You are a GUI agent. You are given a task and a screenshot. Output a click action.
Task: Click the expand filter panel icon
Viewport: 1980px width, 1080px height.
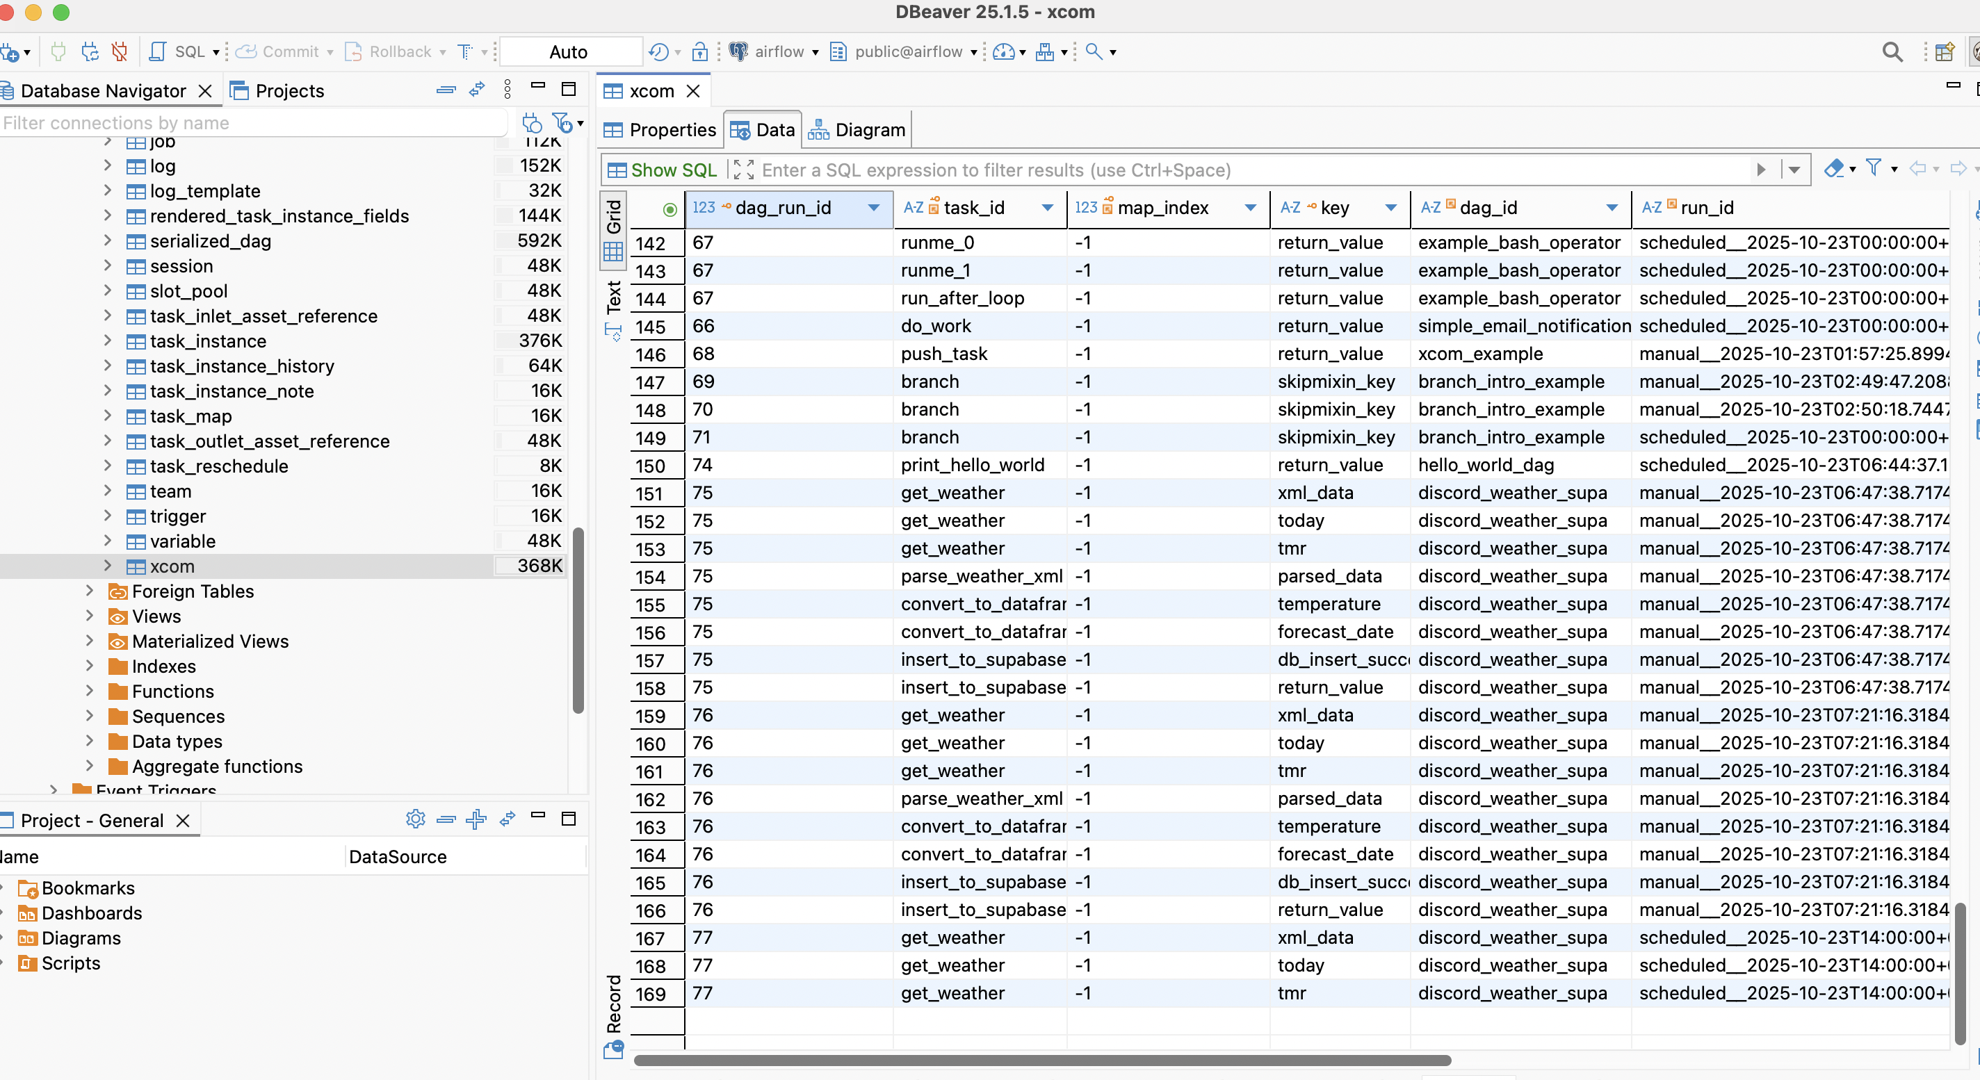(743, 170)
